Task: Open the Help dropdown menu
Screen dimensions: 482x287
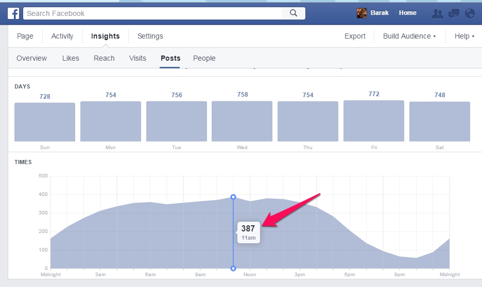Action: click(464, 36)
